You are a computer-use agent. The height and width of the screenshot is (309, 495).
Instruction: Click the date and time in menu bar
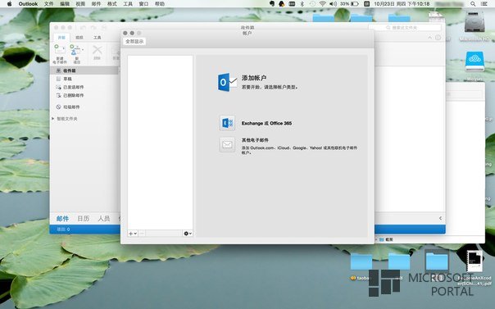(402, 4)
